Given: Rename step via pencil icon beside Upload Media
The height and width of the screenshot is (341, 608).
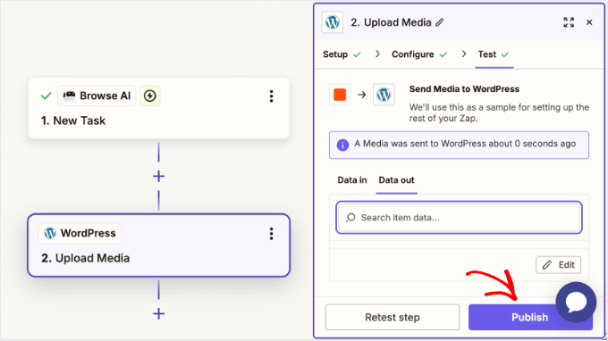Looking at the screenshot, I should [x=440, y=22].
